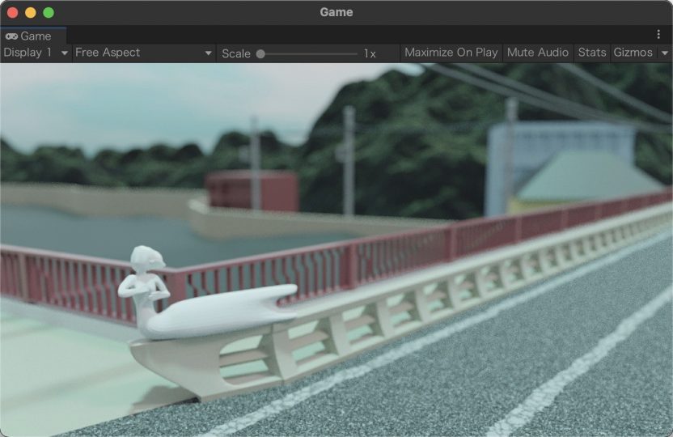
Task: Click the gamepad icon on Game tab
Action: pyautogui.click(x=11, y=36)
